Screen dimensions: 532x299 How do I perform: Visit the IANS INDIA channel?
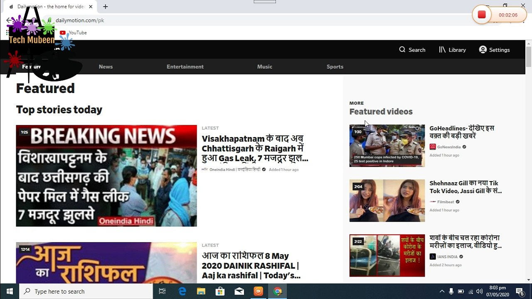click(x=446, y=257)
